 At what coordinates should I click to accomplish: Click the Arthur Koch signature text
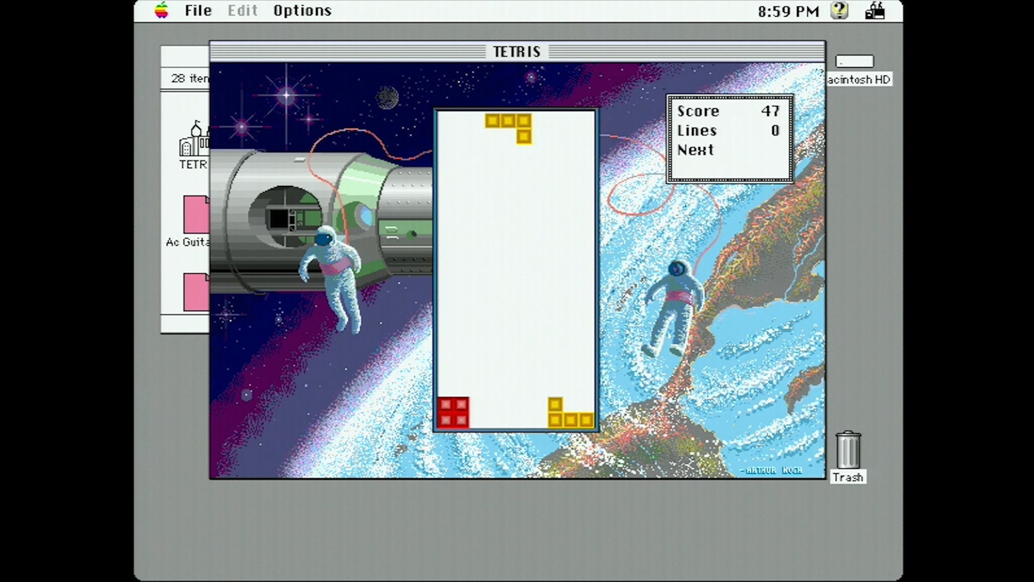(771, 470)
